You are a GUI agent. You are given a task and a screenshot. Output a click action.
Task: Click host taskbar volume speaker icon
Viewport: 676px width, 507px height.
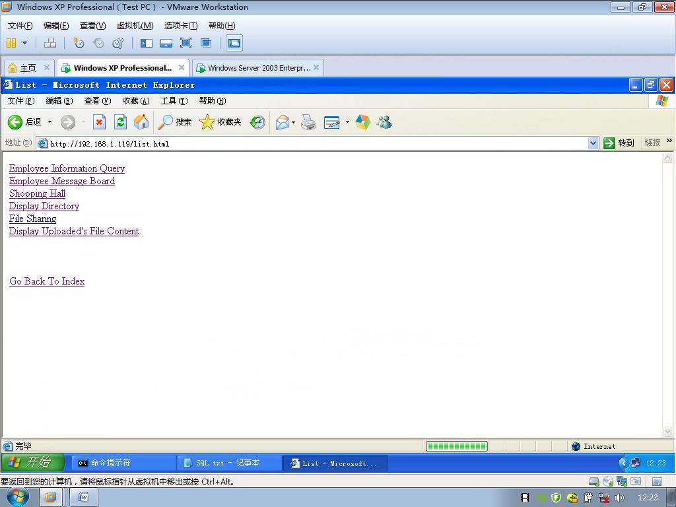[619, 498]
